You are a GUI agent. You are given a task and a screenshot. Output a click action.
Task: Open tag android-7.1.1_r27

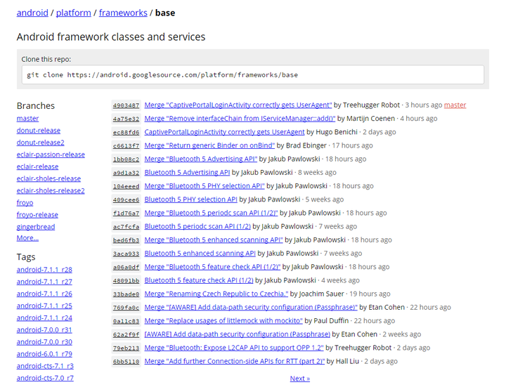point(44,282)
